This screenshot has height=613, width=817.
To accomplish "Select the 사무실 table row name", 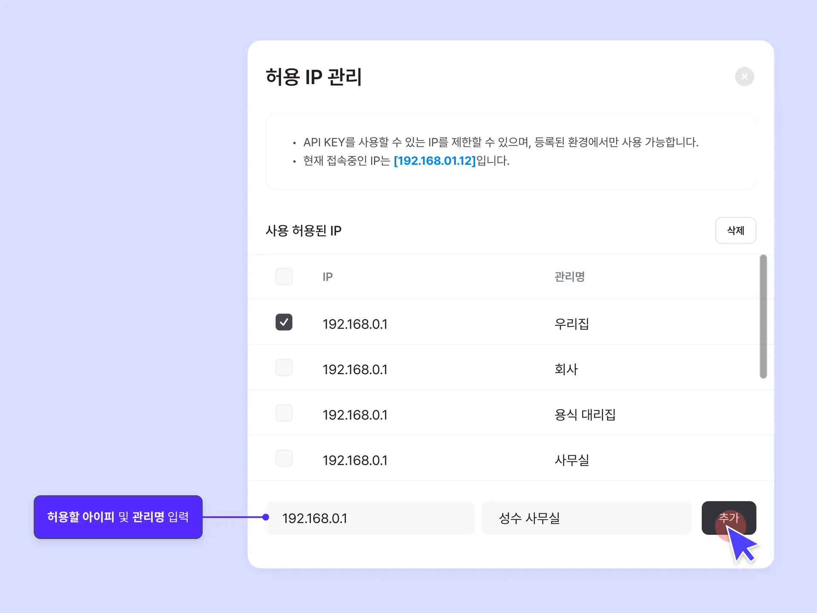I will [x=571, y=460].
